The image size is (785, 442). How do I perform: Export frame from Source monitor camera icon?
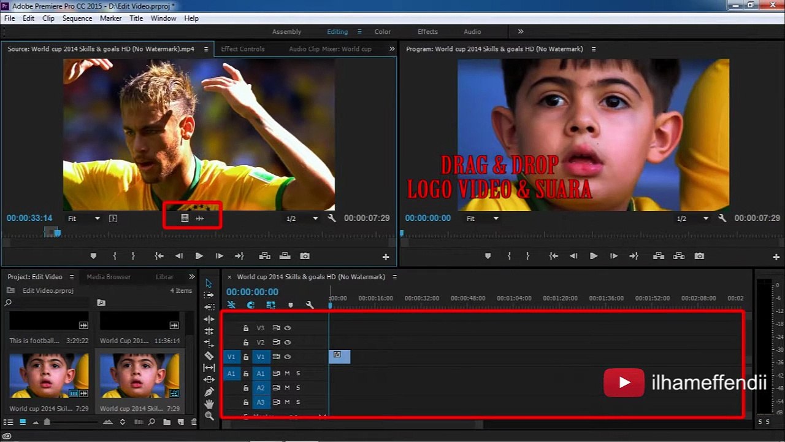[305, 256]
